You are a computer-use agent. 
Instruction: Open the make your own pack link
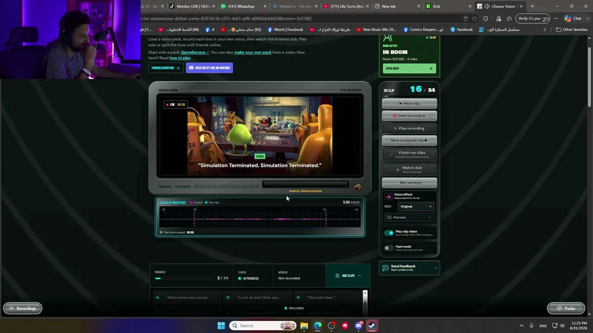(x=253, y=52)
